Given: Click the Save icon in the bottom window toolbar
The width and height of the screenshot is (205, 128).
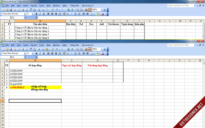Looking at the screenshot, I should [x=10, y=49].
